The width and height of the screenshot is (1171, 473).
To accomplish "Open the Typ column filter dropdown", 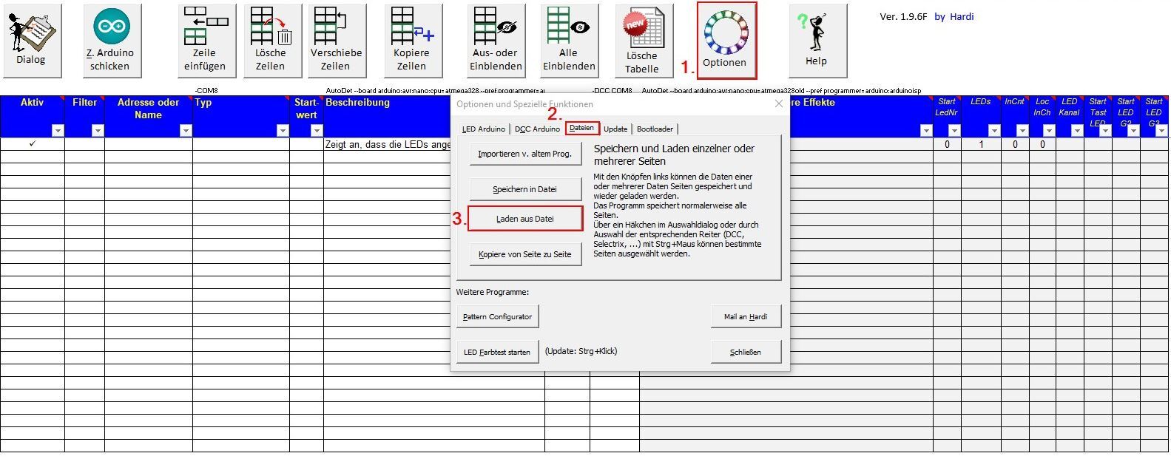I will click(282, 131).
